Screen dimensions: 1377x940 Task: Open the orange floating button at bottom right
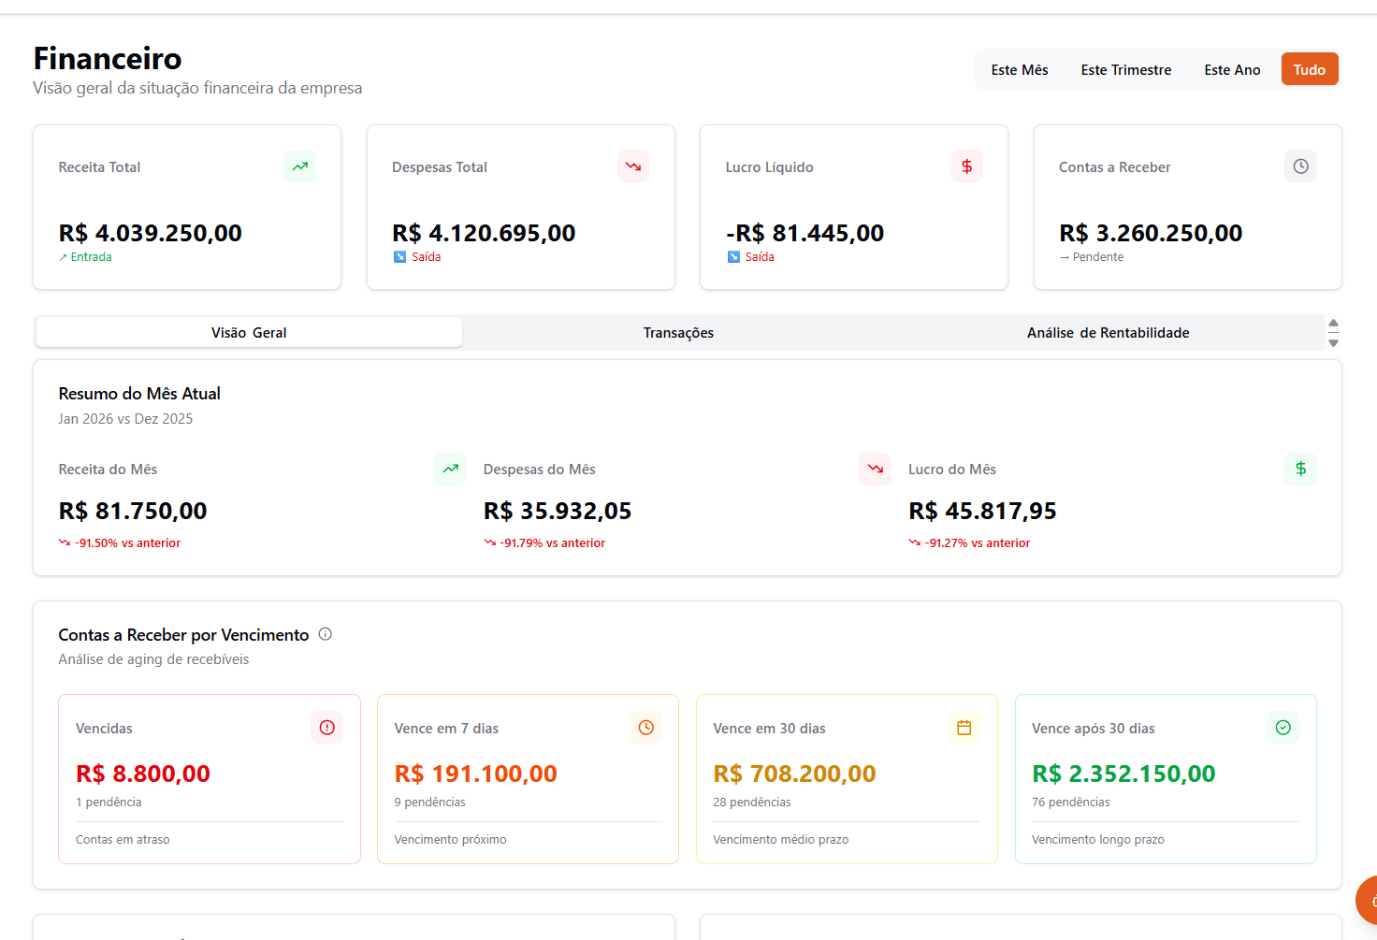pyautogui.click(x=1368, y=901)
